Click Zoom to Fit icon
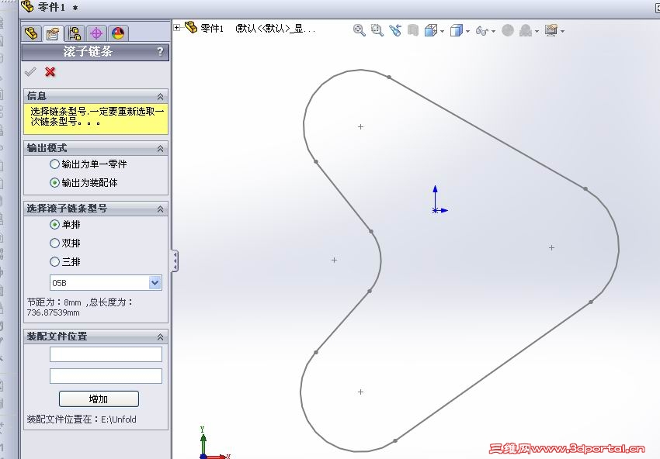This screenshot has height=459, width=660. click(359, 30)
